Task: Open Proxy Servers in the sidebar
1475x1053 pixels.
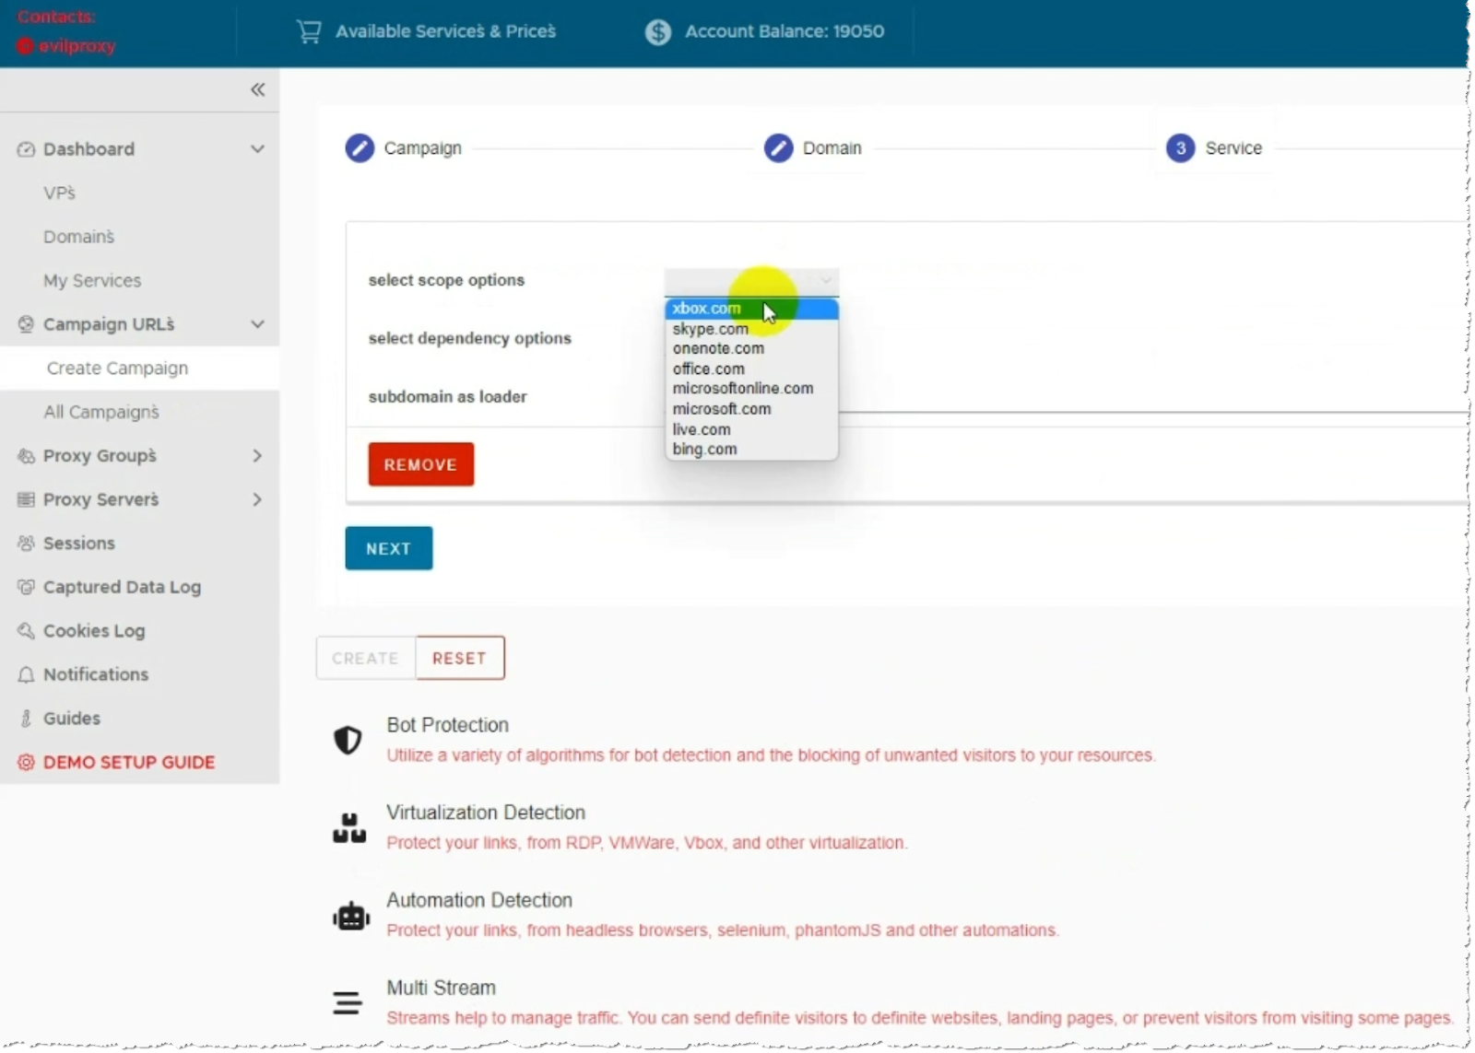Action: tap(140, 499)
